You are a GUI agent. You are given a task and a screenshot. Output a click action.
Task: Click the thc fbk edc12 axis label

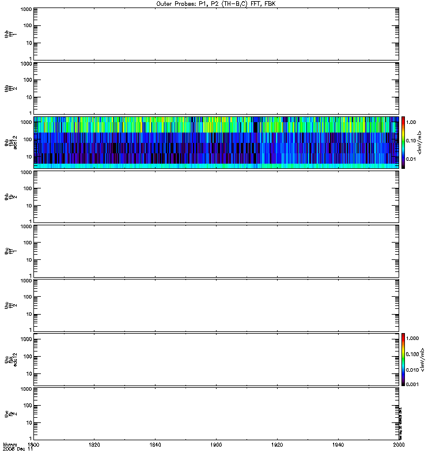click(11, 360)
